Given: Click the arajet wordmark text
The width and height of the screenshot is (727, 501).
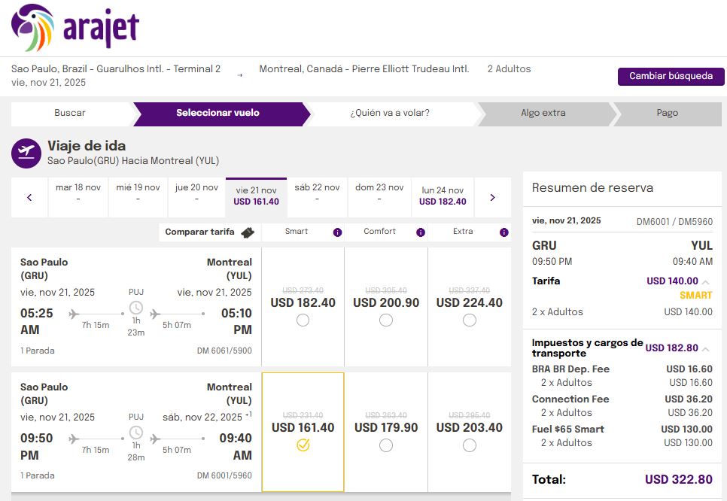Looking at the screenshot, I should (101, 28).
